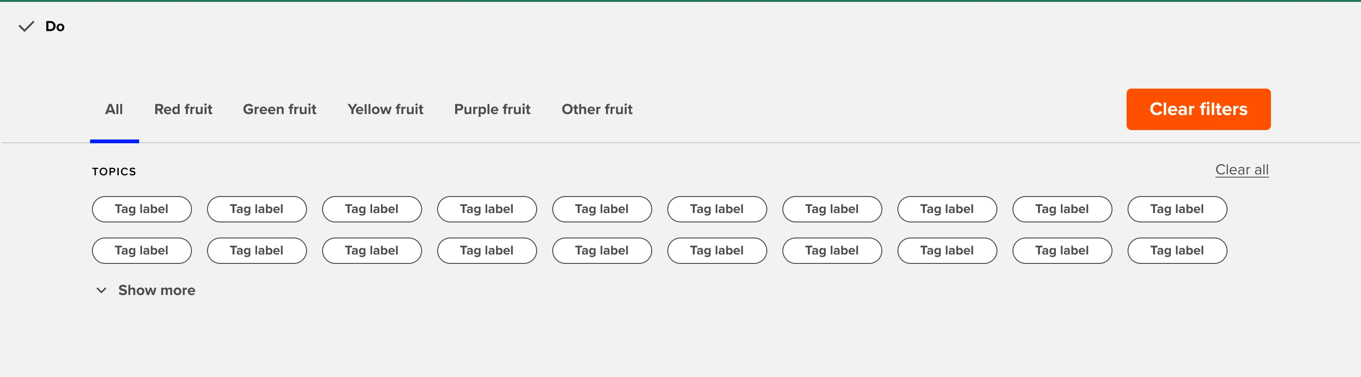Choose the Purple fruit tab
Screen dimensions: 1361x377
coord(492,109)
